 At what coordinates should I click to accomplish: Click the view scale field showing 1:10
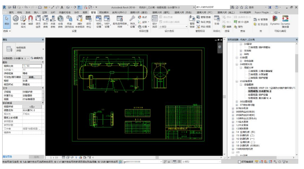(32, 66)
